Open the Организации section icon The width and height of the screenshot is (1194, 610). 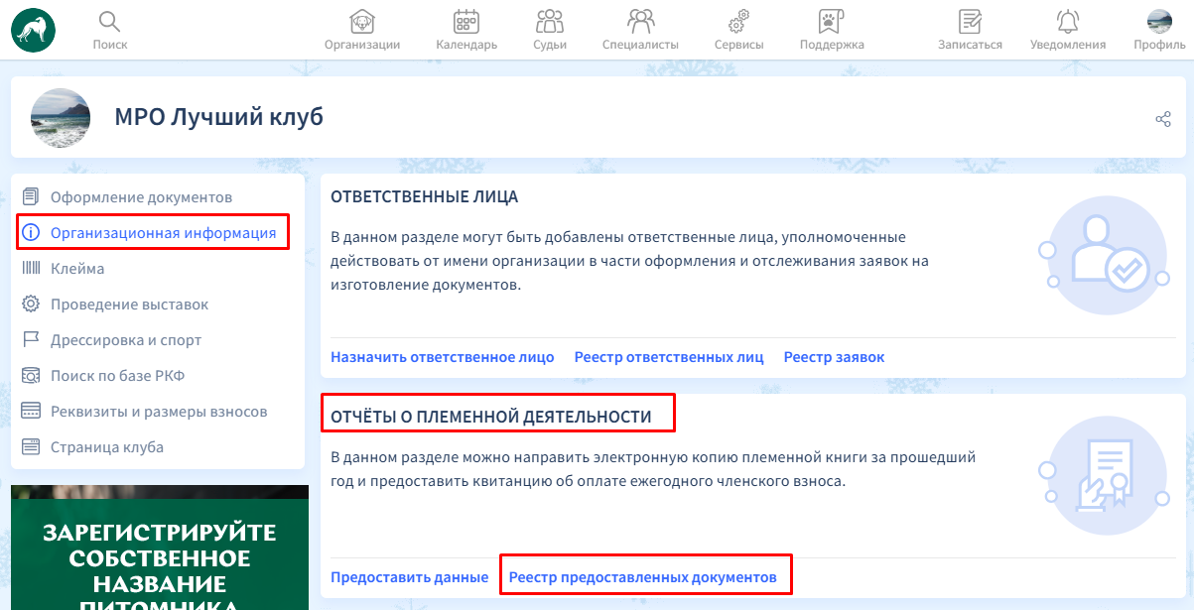click(x=362, y=21)
